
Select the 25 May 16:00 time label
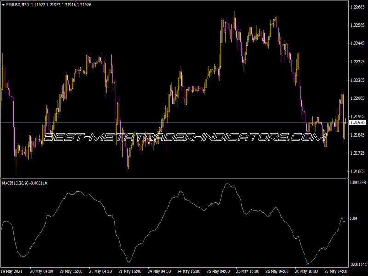[x=247, y=271]
